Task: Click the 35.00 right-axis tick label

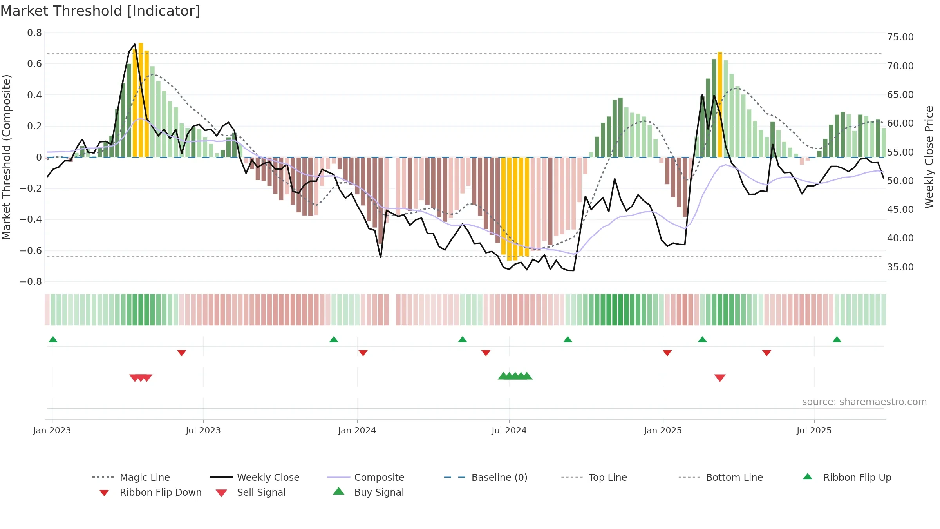Action: click(900, 267)
